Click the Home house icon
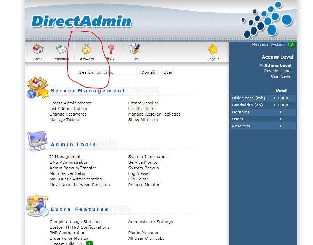 click(x=38, y=49)
